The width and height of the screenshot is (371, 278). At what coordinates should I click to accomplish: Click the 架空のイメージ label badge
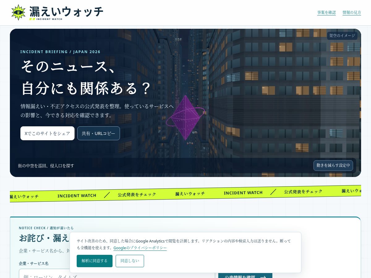[342, 36]
